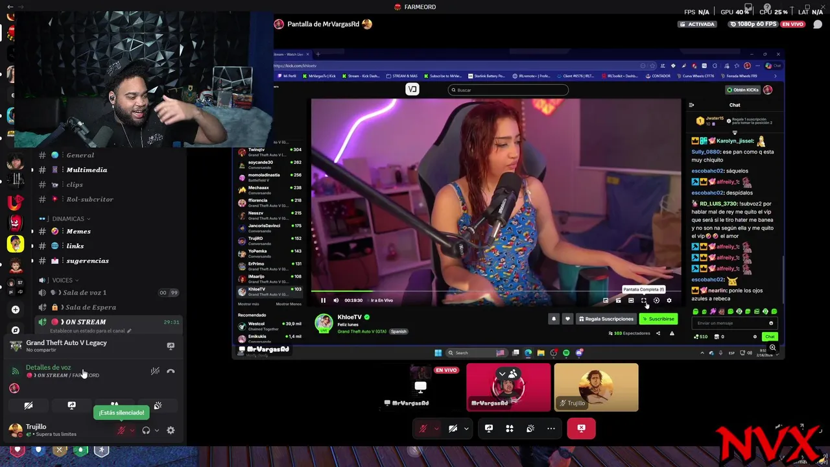Select Trujillo participant tile
This screenshot has height=467, width=830.
pyautogui.click(x=596, y=387)
